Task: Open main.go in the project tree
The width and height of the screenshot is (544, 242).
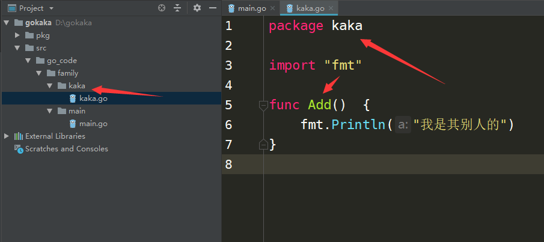Action: pos(93,124)
